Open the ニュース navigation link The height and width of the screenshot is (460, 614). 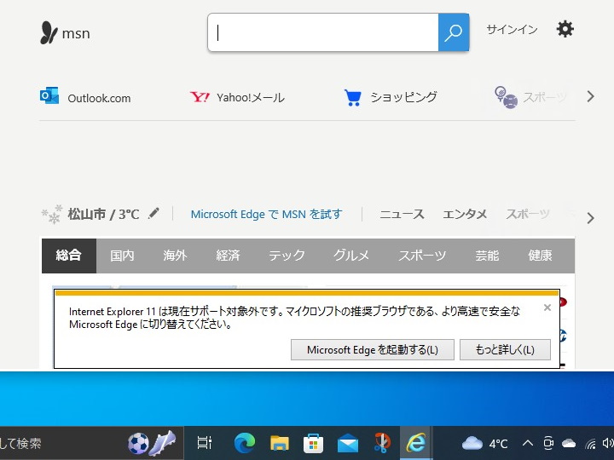click(403, 215)
